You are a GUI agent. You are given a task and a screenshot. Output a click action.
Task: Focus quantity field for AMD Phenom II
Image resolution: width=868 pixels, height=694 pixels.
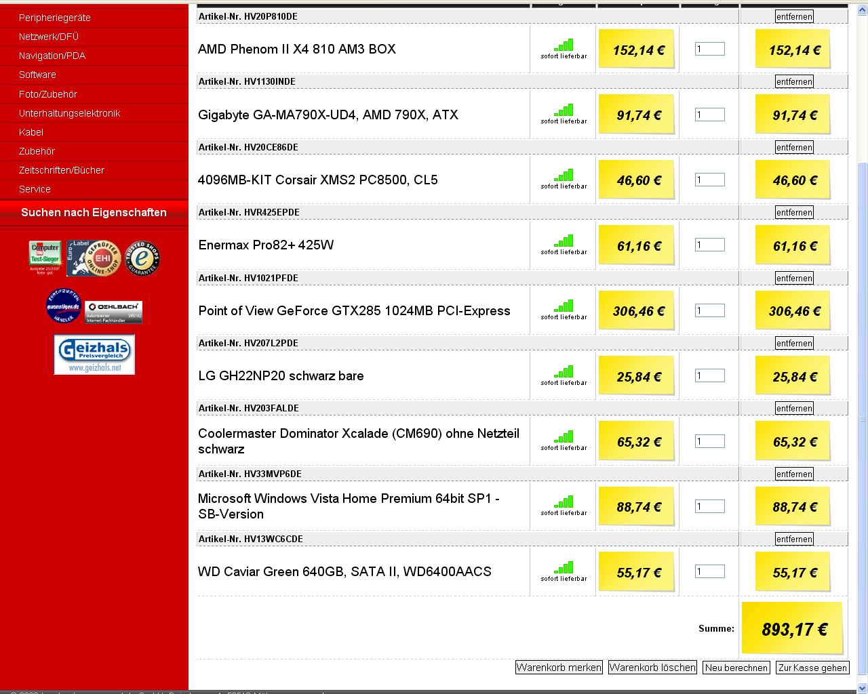[x=710, y=49]
